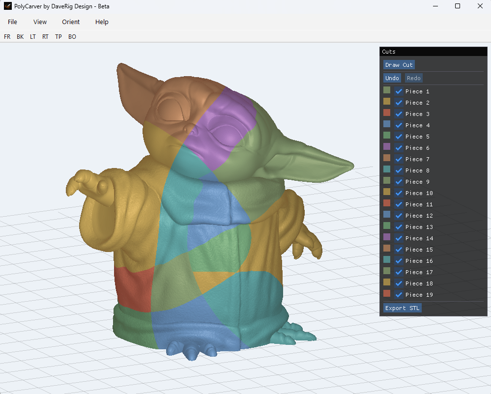491x394 pixels.
Task: Switch to TP top view
Action: pyautogui.click(x=58, y=37)
